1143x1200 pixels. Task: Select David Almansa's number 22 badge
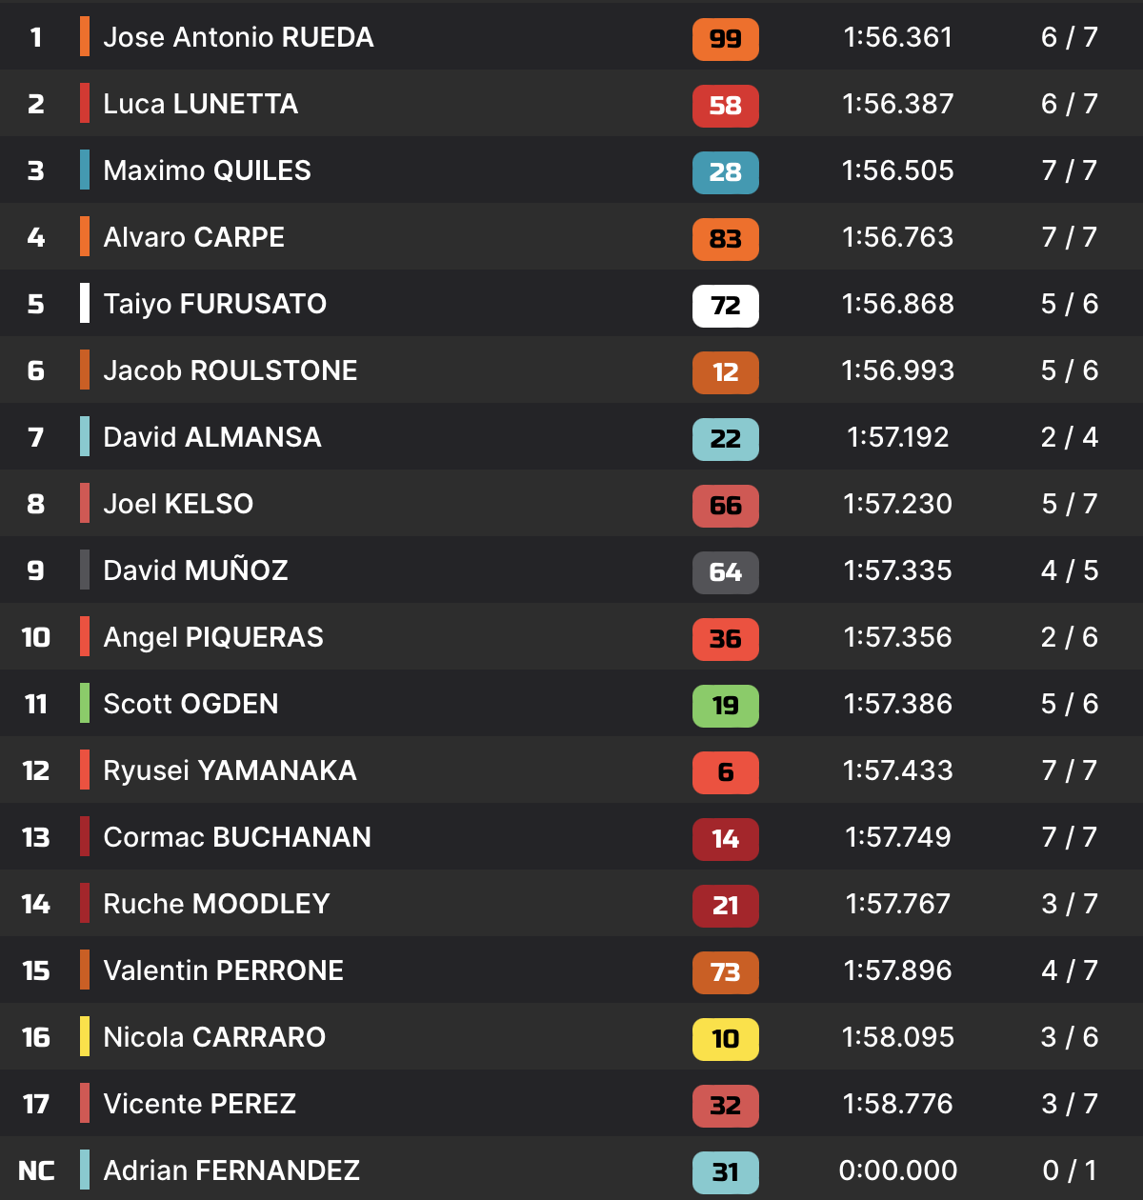click(725, 439)
